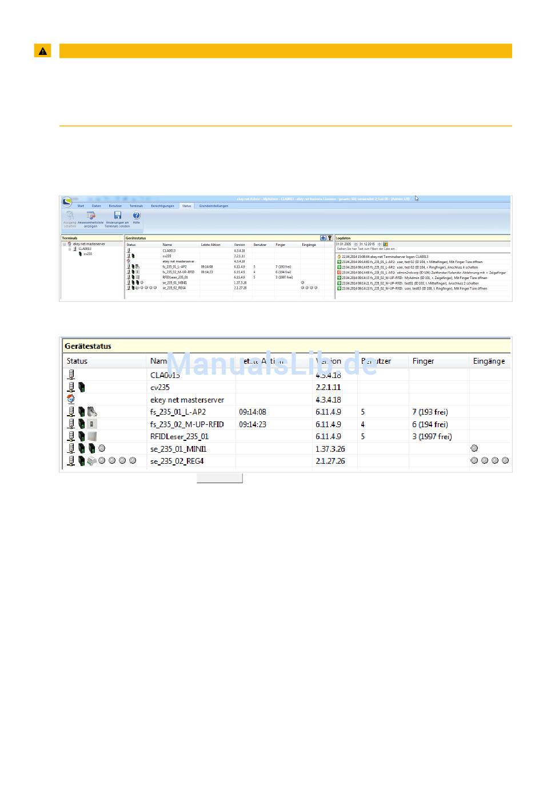This screenshot has height=788, width=543.
Task: Click the Eingänge circle in the enlarged se_235_01_MINI1 row
Action: (474, 448)
